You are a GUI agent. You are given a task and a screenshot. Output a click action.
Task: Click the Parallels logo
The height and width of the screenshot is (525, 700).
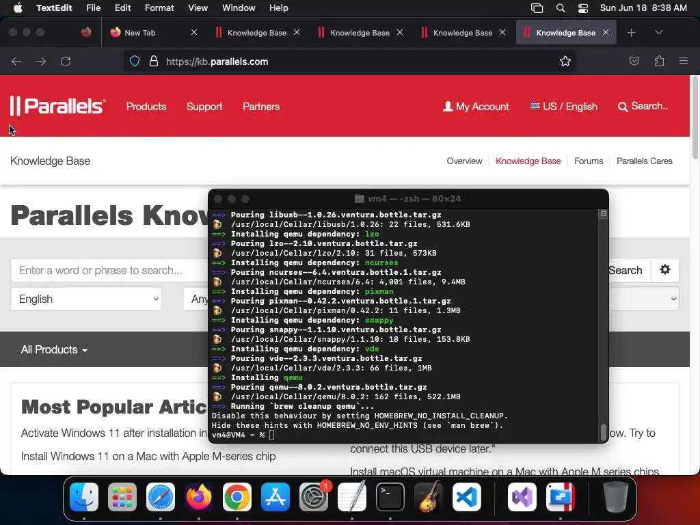(x=57, y=106)
